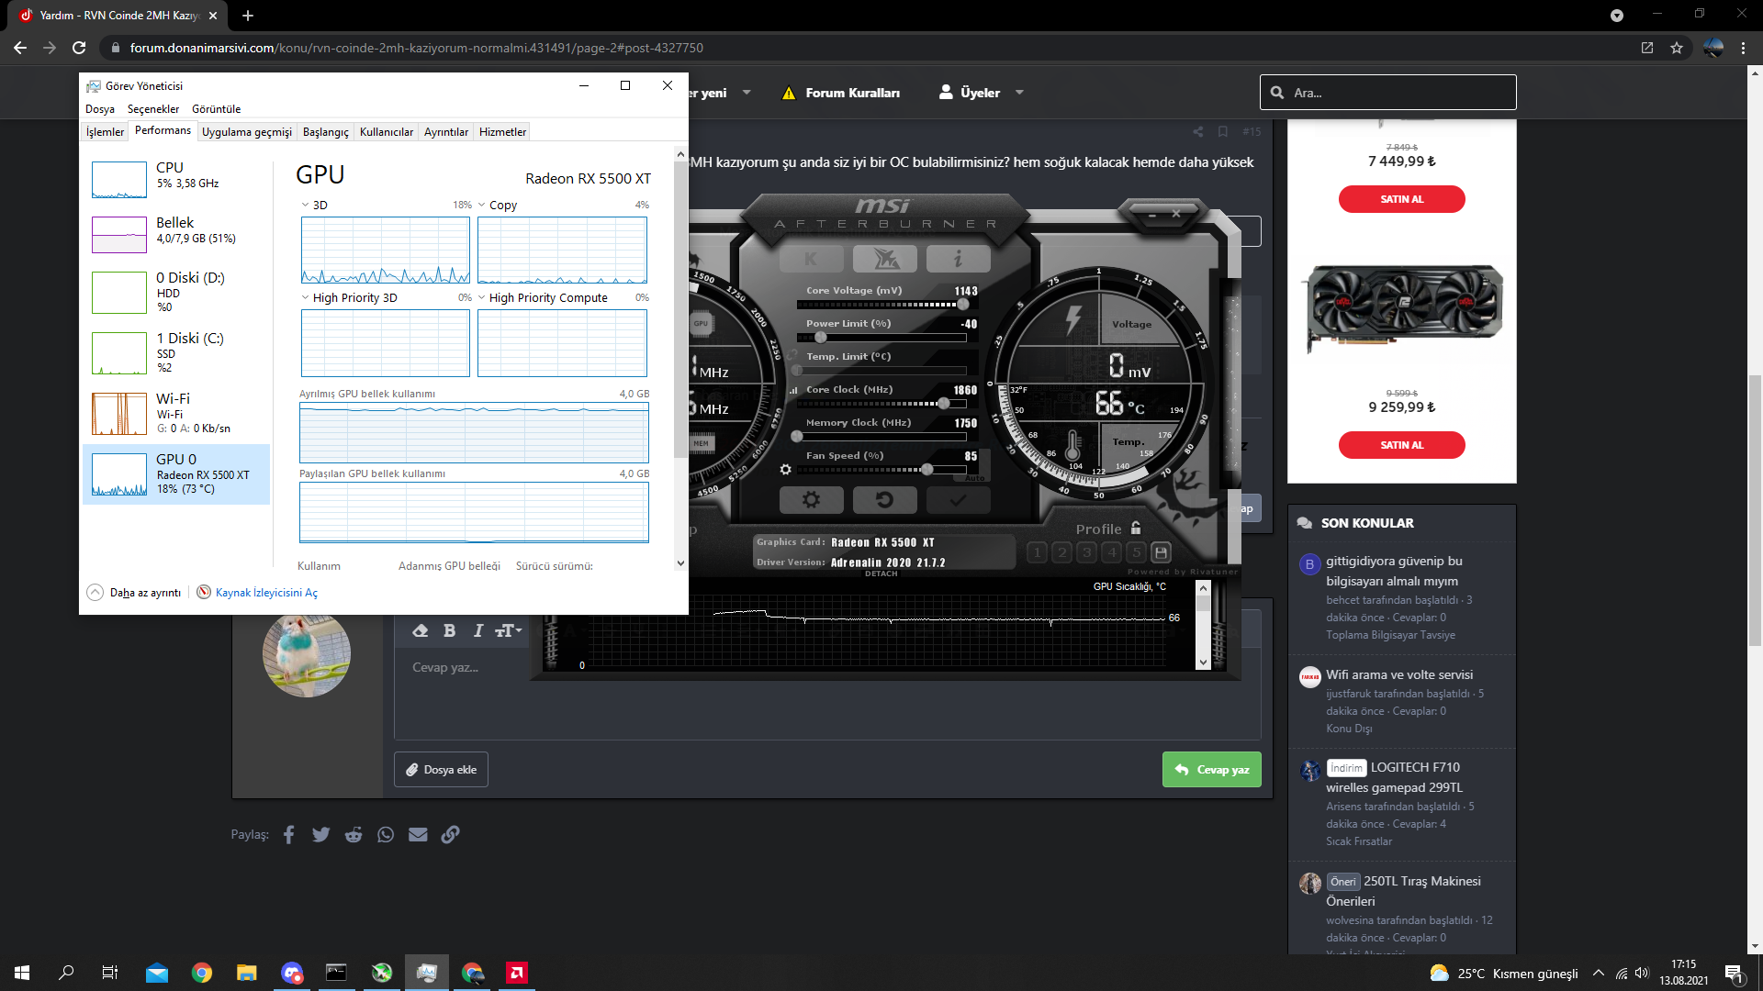Click the Fan Speed slider handle
1763x991 pixels.
pos(927,470)
